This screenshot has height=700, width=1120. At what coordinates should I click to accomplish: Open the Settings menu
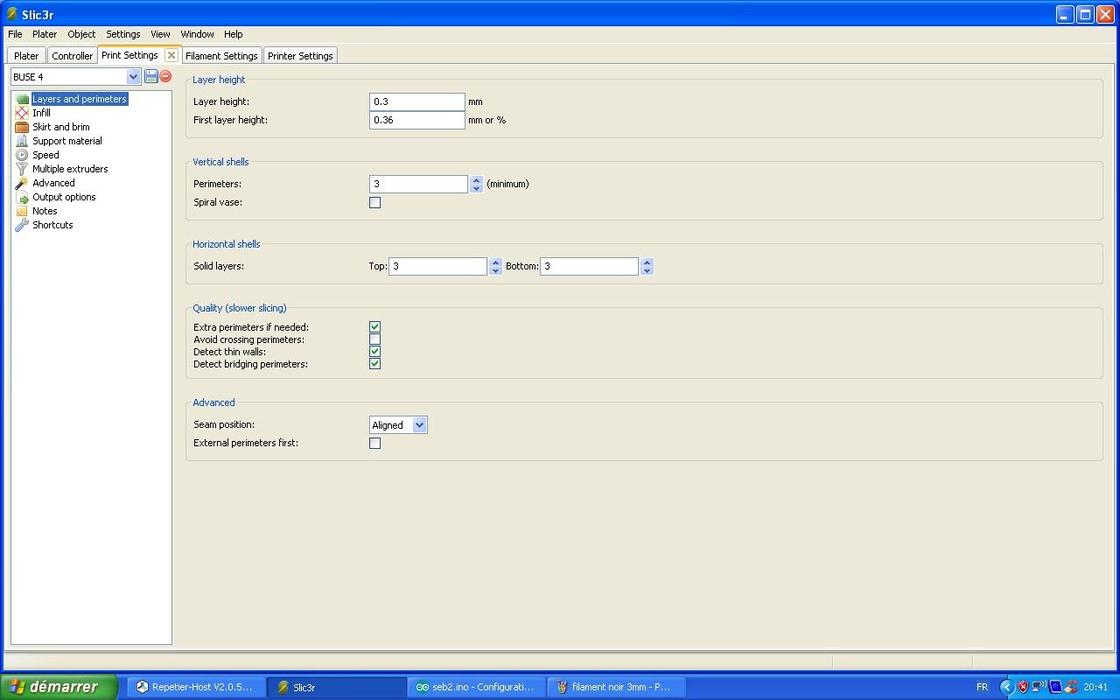pos(123,34)
